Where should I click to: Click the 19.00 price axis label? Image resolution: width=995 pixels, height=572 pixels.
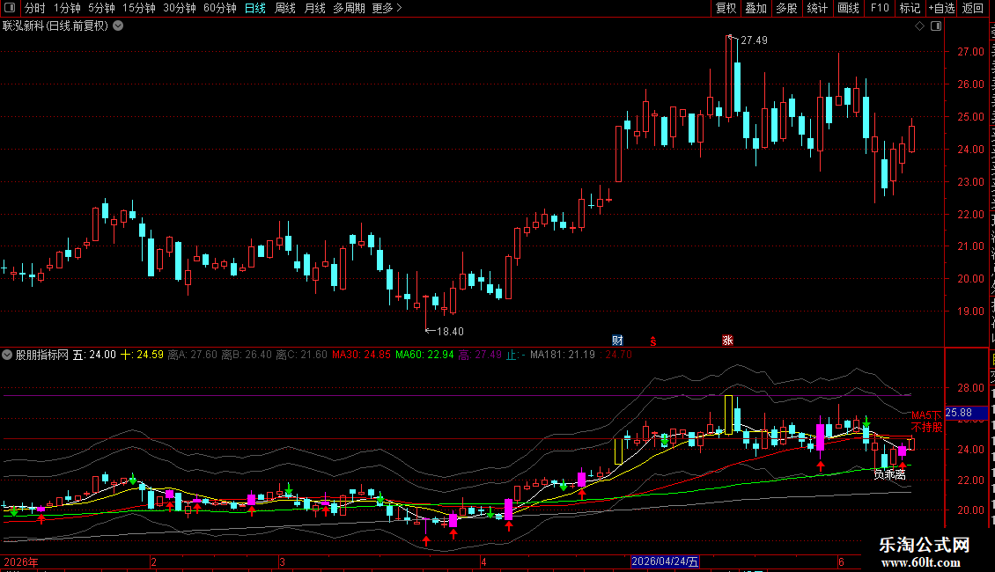point(970,312)
